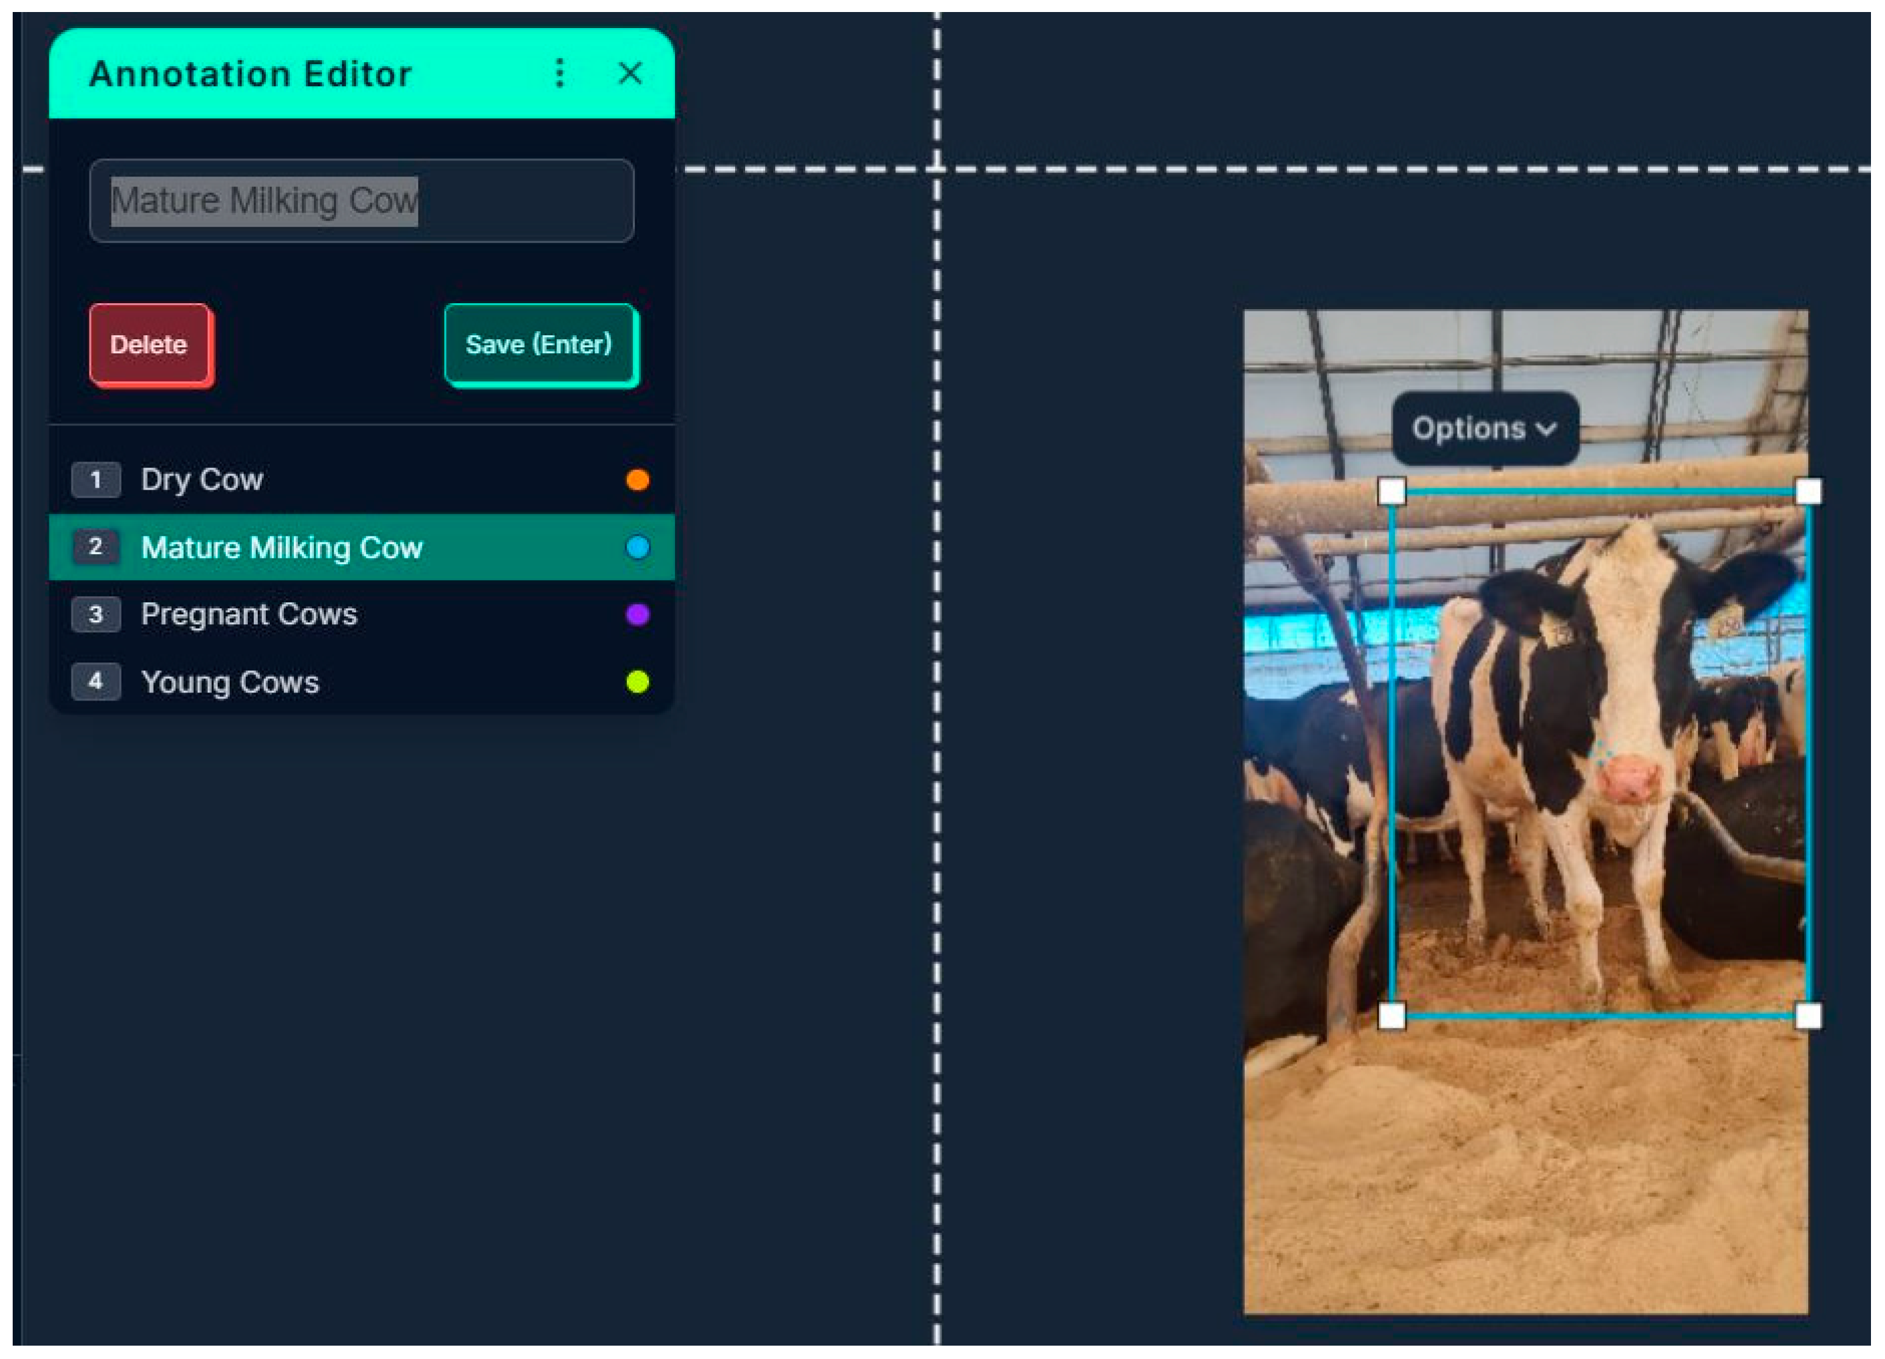This screenshot has width=1885, height=1359.
Task: Click the class name input field
Action: pos(361,200)
